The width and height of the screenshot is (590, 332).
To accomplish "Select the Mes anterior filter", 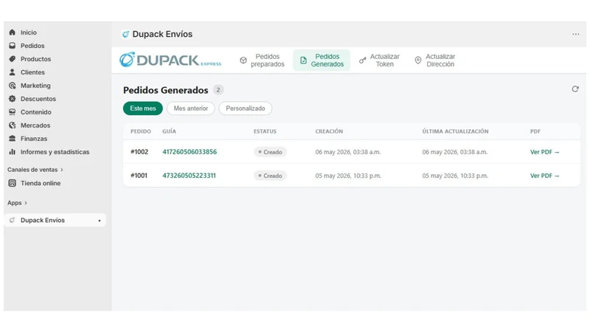I will tap(191, 108).
